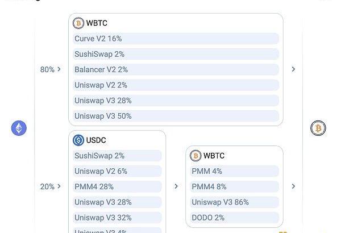Expand the chevron next to 20%

tap(59, 186)
